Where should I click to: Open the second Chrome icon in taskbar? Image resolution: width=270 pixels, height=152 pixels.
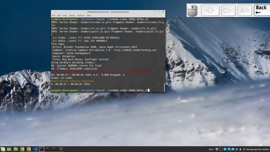29,149
